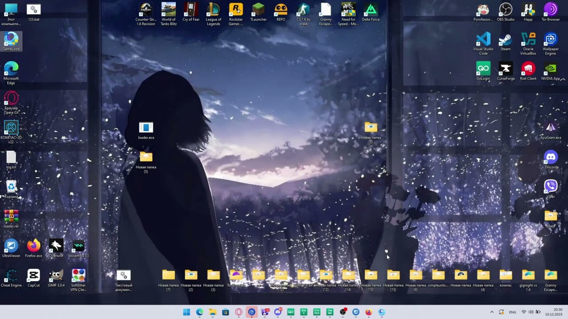This screenshot has height=319, width=568.
Task: Open folder Новая папка (7)
Action: 169,280
